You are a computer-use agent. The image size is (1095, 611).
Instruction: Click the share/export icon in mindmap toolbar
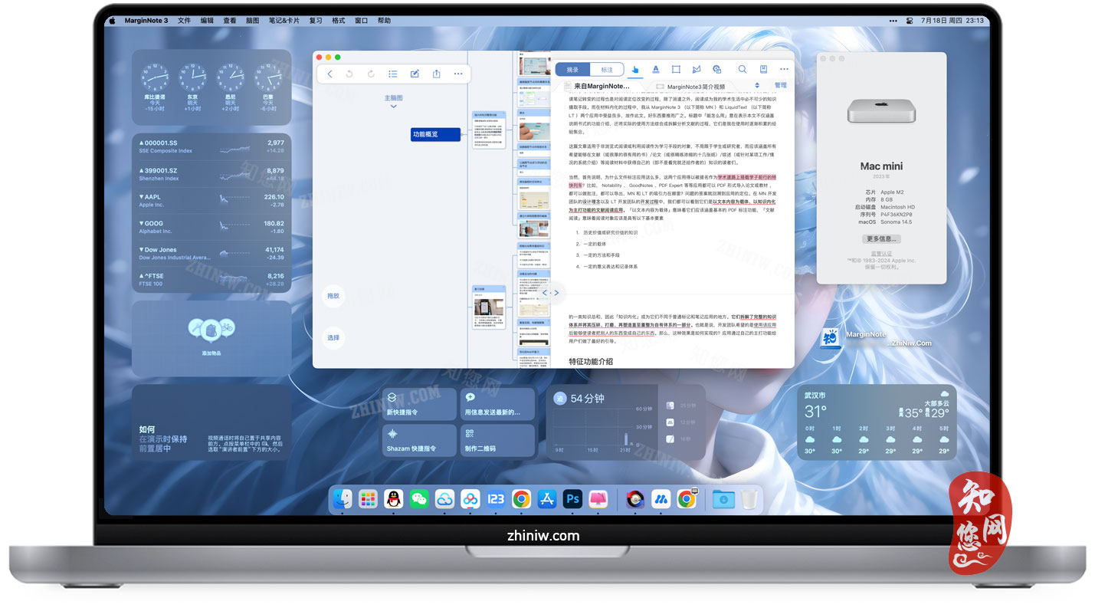436,74
